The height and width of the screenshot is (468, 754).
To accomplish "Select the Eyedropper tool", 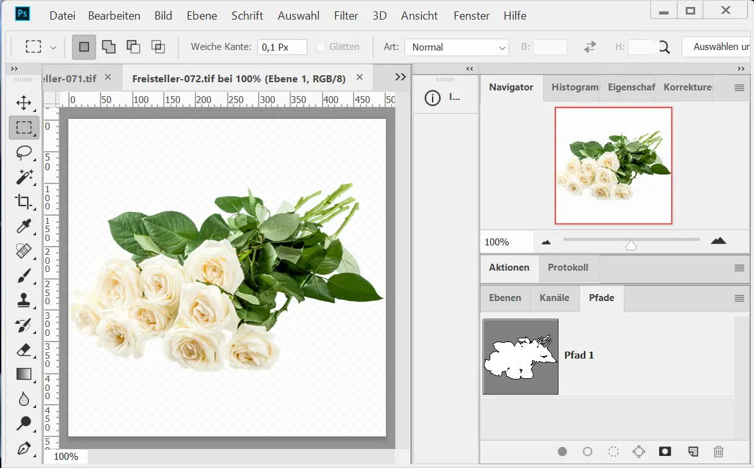I will [24, 226].
